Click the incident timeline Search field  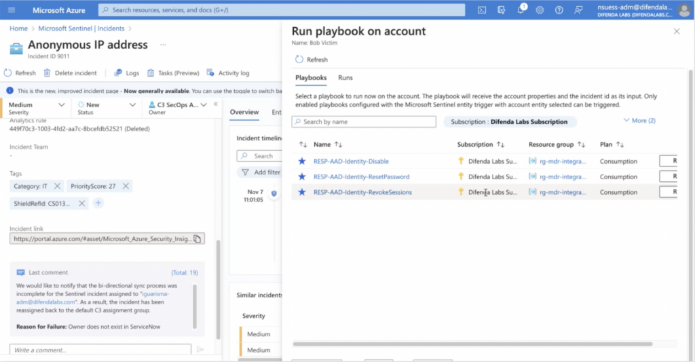click(x=260, y=156)
